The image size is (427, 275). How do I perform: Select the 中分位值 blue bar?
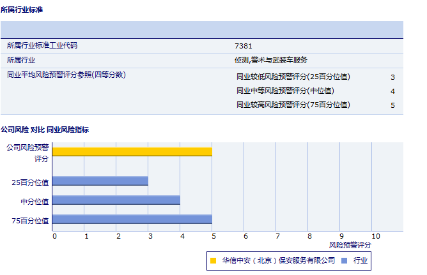pos(116,200)
